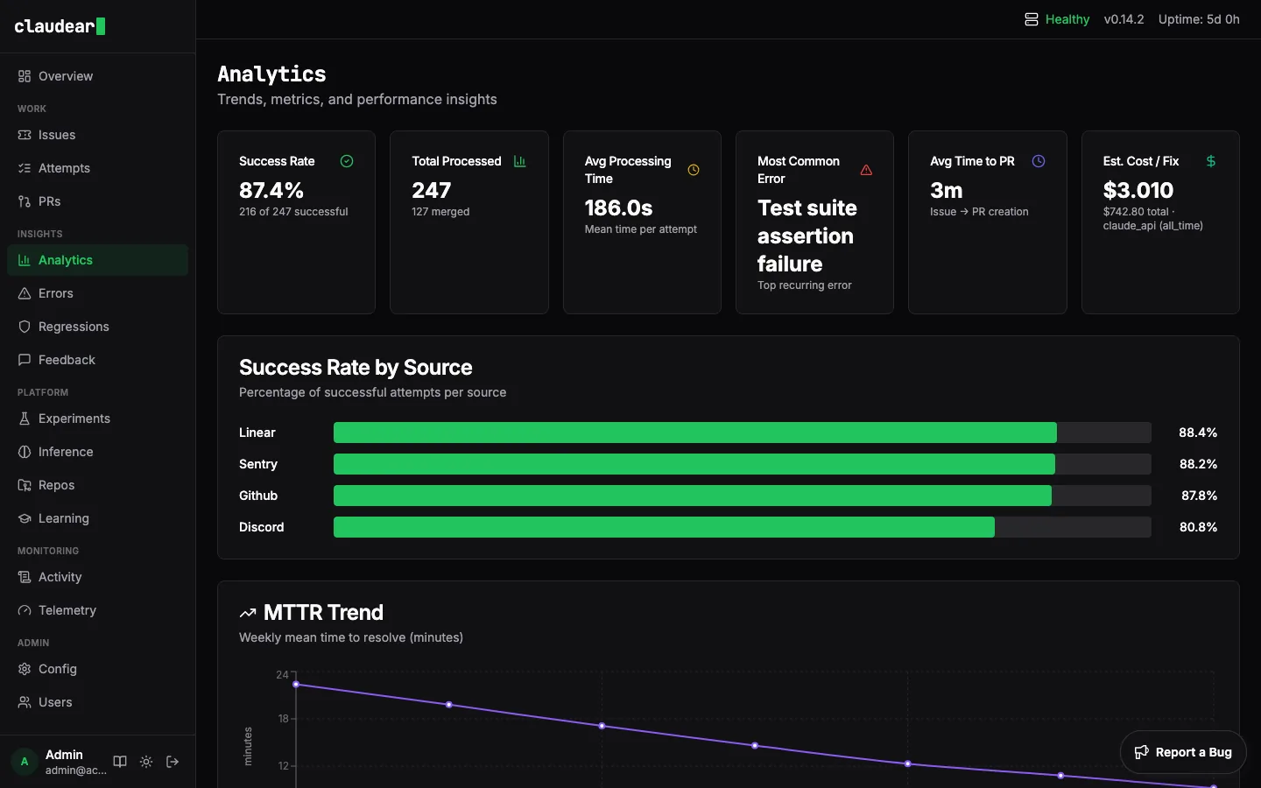
Task: Click the server health icon beside Healthy
Action: click(1031, 18)
